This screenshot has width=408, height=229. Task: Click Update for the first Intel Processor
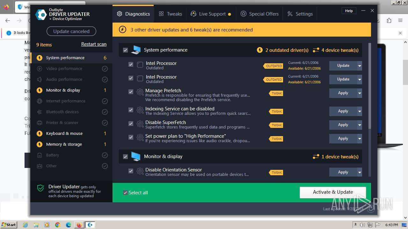tap(343, 66)
